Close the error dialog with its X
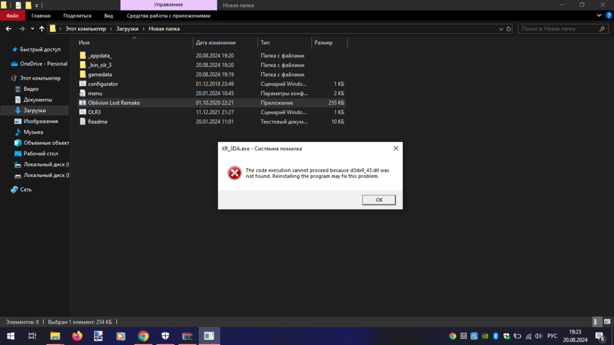 pyautogui.click(x=396, y=149)
